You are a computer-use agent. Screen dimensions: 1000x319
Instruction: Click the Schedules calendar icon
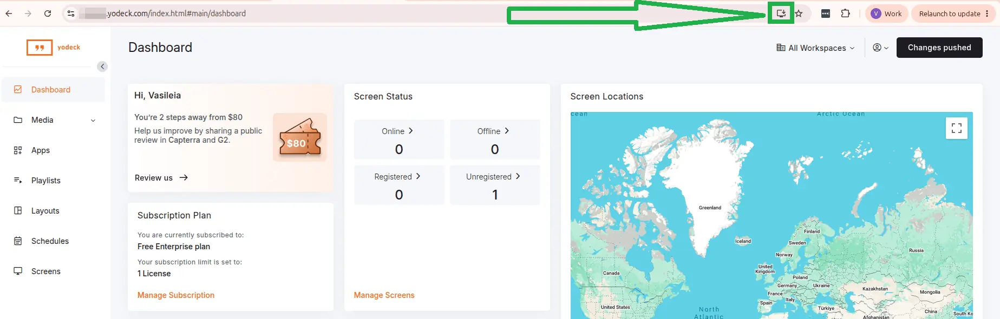click(x=18, y=241)
